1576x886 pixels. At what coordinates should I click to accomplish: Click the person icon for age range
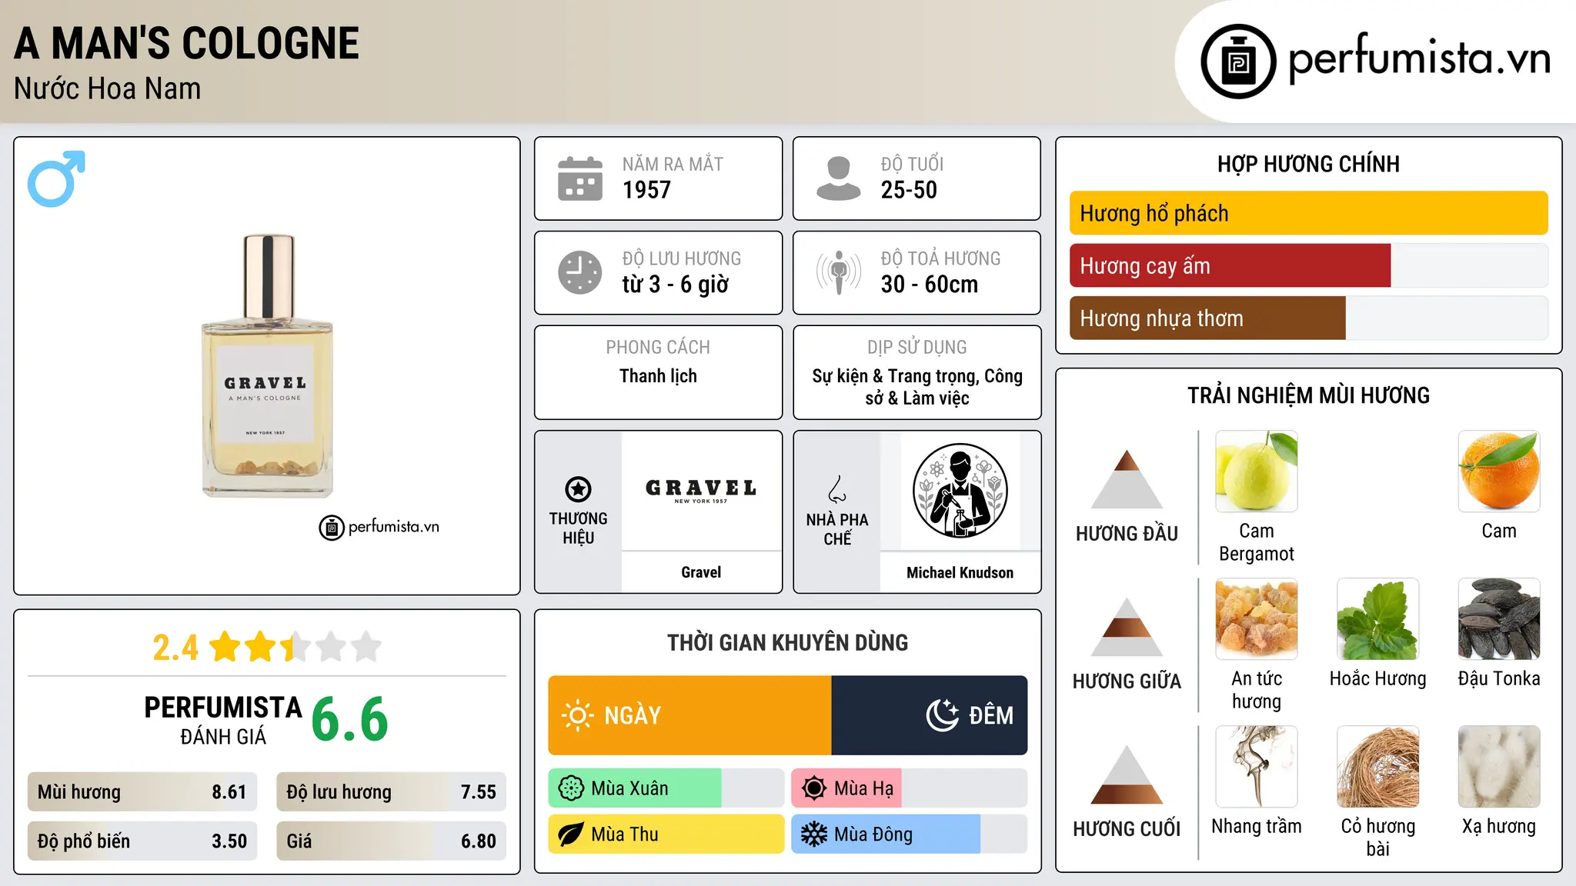(x=839, y=178)
